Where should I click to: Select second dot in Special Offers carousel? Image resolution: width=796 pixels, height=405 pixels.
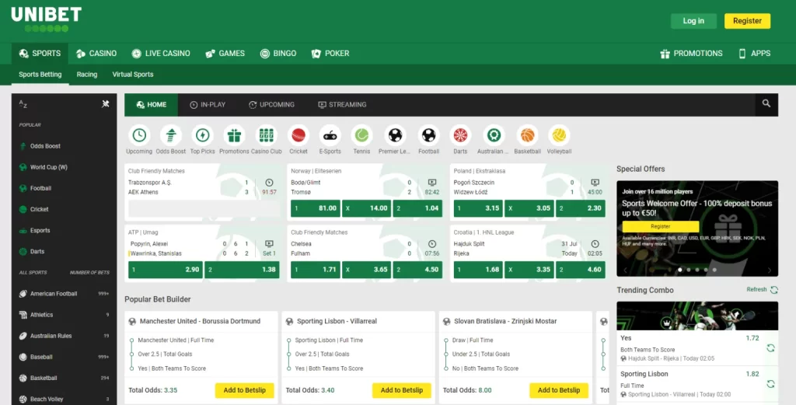click(x=688, y=270)
